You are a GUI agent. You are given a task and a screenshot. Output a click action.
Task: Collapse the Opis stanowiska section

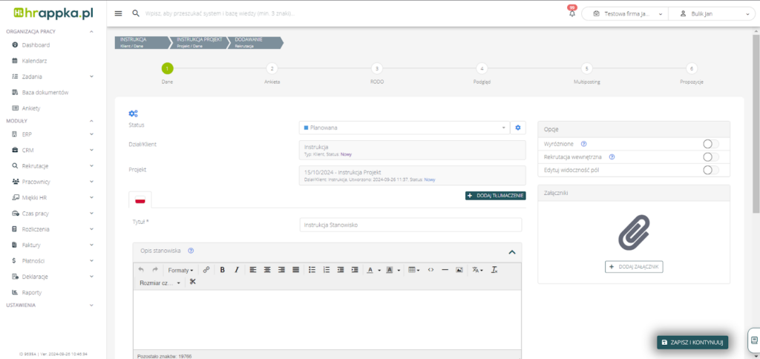pyautogui.click(x=511, y=251)
